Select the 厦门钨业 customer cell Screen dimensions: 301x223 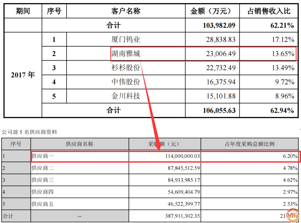126,40
